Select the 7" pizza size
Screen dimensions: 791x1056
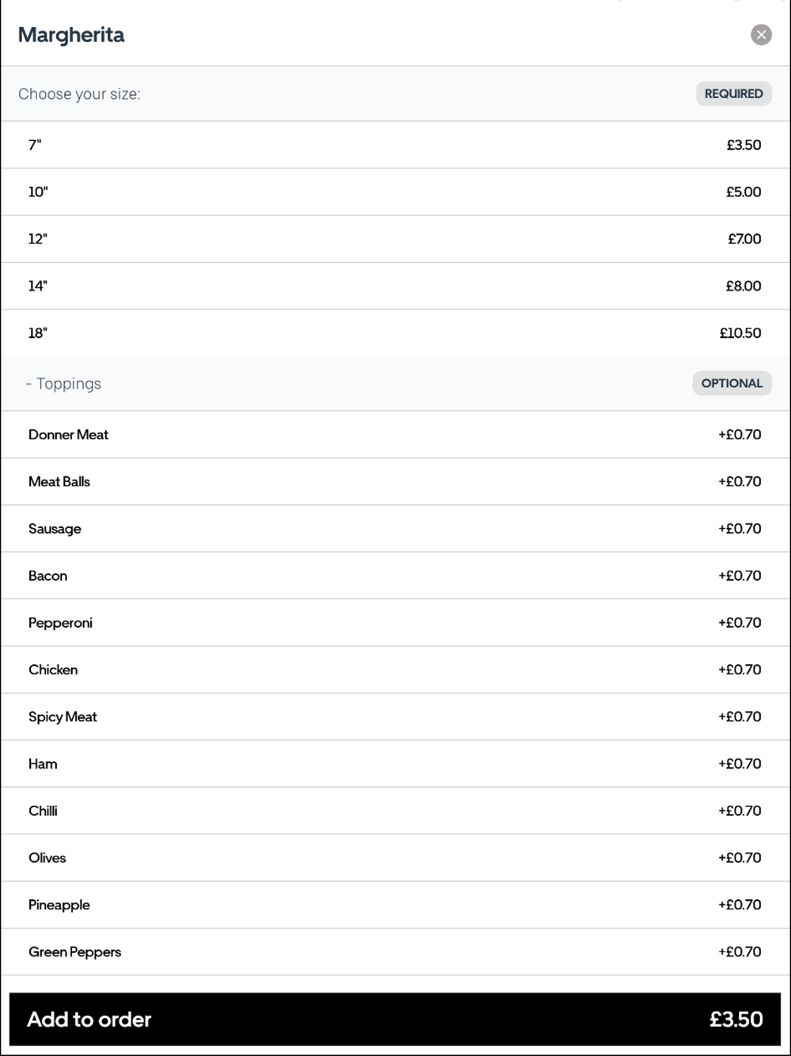[x=395, y=145]
